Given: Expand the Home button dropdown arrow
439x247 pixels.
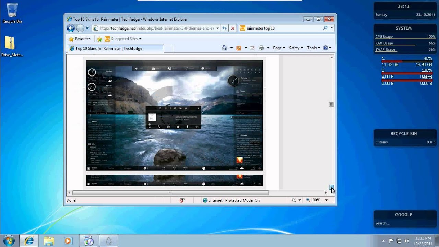Looking at the screenshot, I should pyautogui.click(x=232, y=48).
